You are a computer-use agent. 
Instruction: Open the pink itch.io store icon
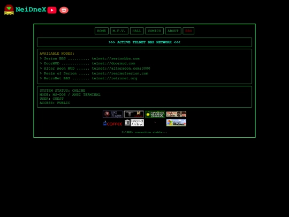(x=64, y=10)
